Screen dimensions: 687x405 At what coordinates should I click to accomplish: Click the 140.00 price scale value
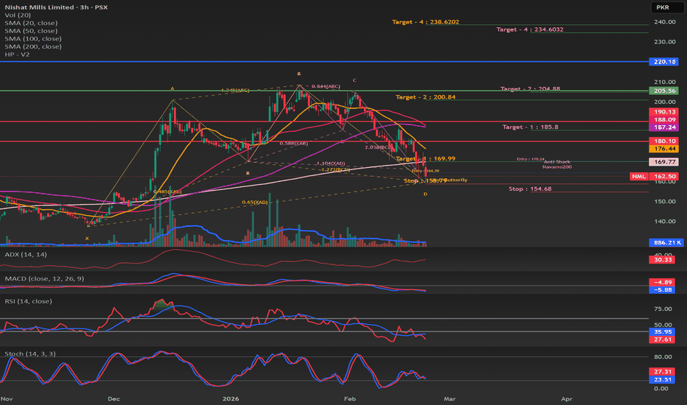coord(664,221)
